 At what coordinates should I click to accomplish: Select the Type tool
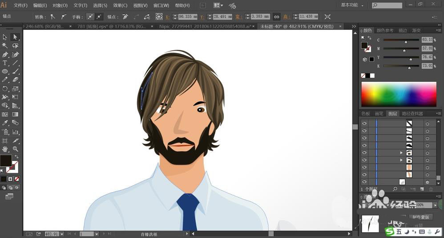[x=5, y=63]
